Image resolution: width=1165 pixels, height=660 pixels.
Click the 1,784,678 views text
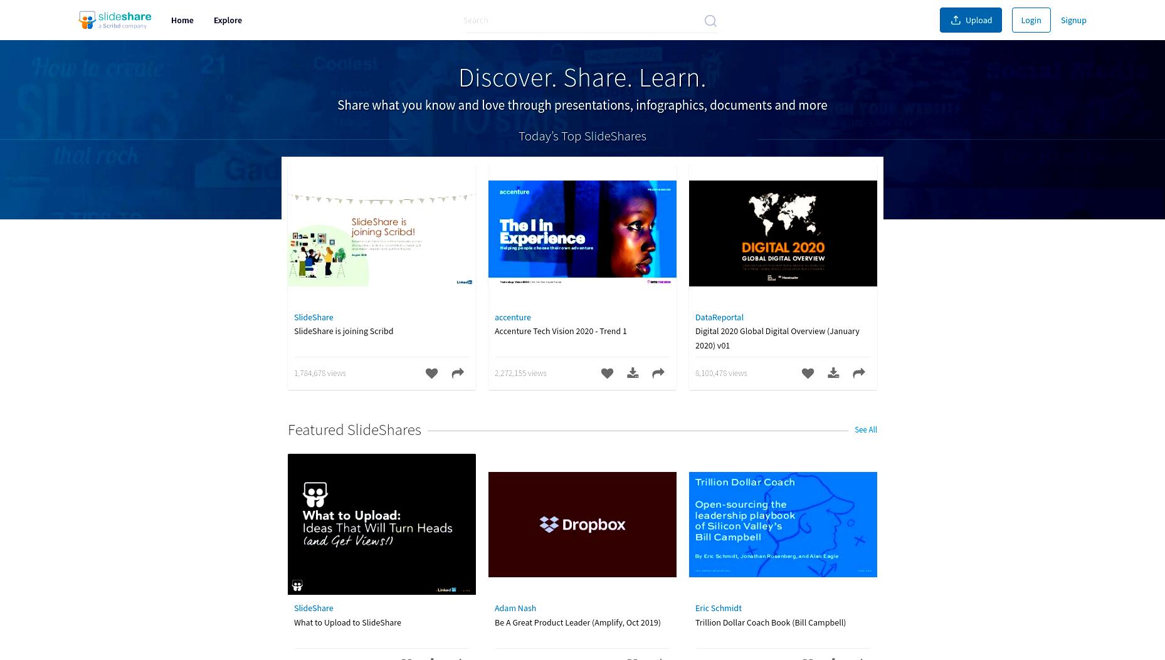320,373
